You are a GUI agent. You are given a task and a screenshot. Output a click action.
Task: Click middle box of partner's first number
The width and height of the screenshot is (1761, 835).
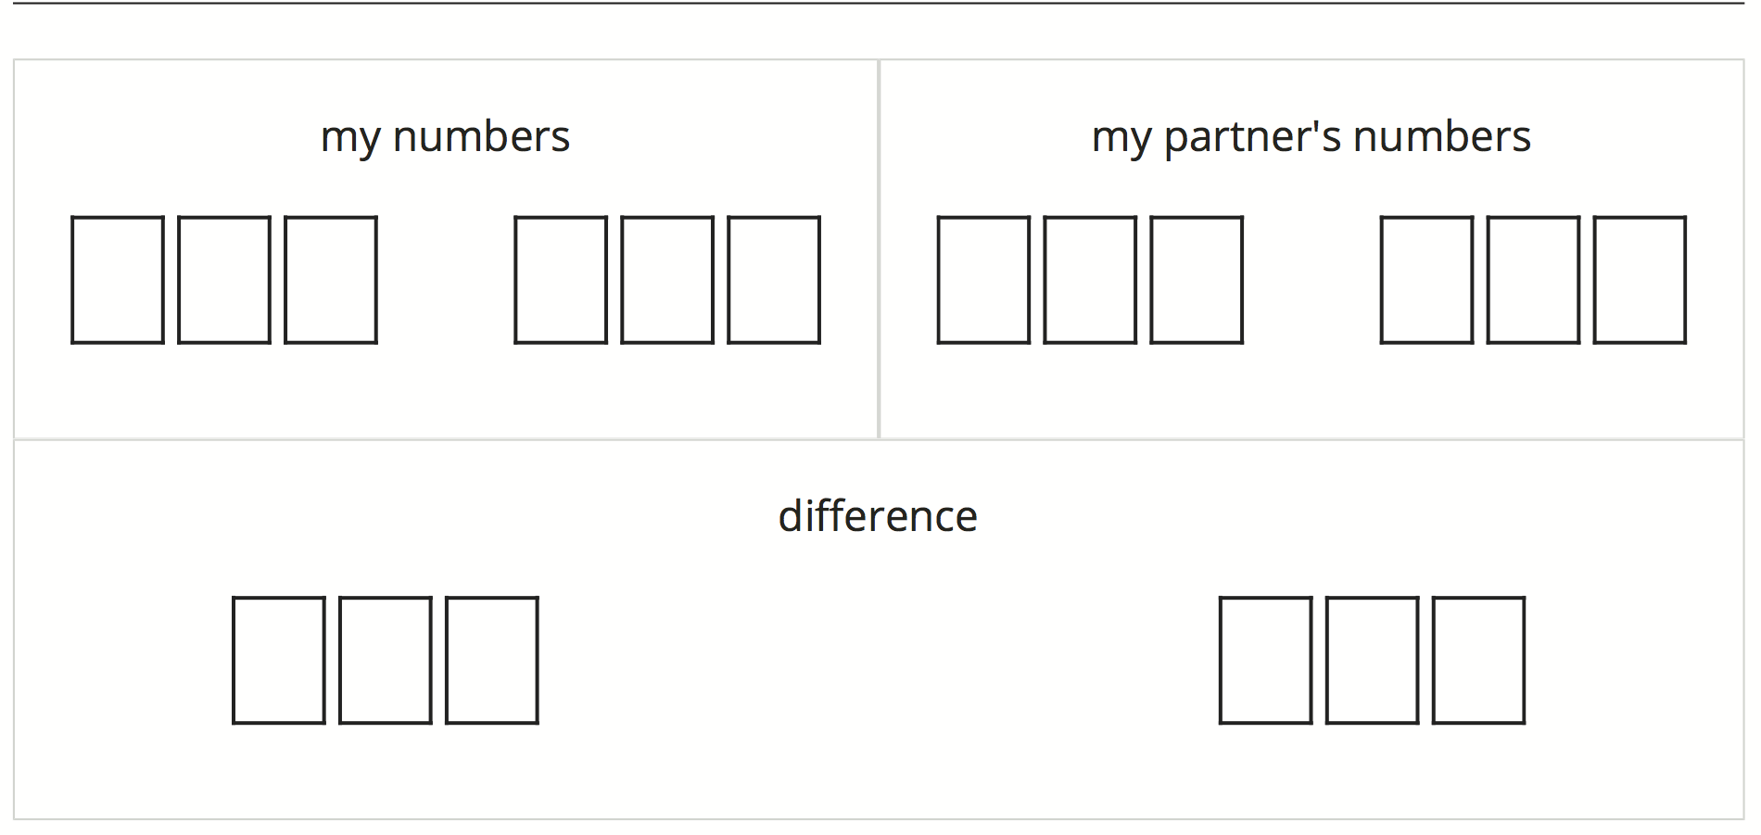click(1090, 280)
